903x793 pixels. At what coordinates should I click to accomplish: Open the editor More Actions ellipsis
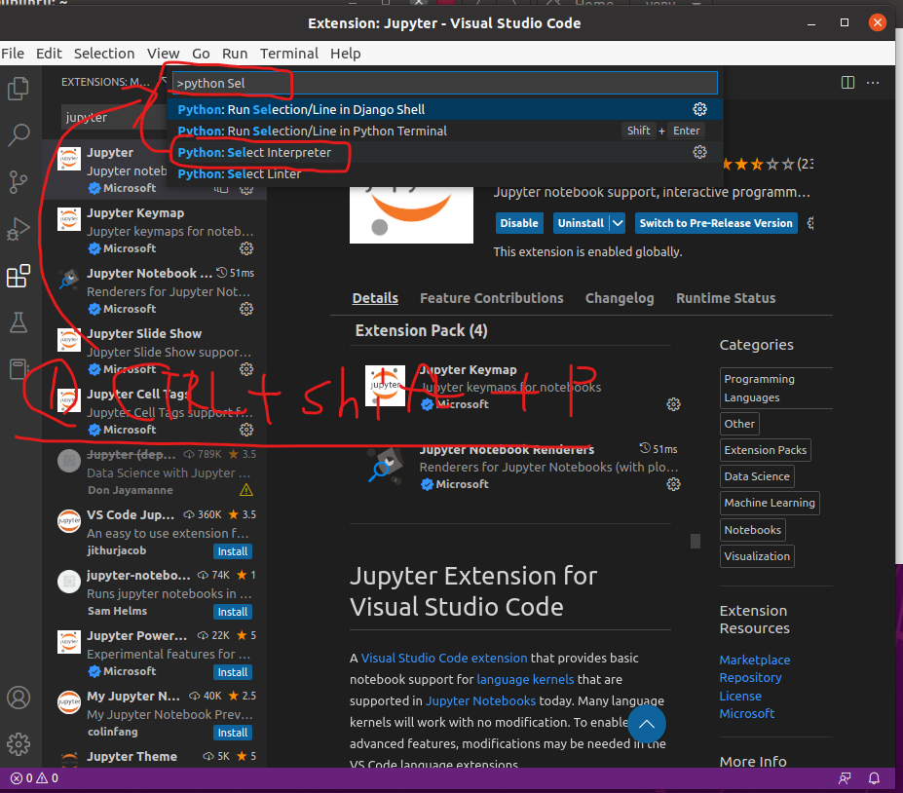tap(873, 83)
